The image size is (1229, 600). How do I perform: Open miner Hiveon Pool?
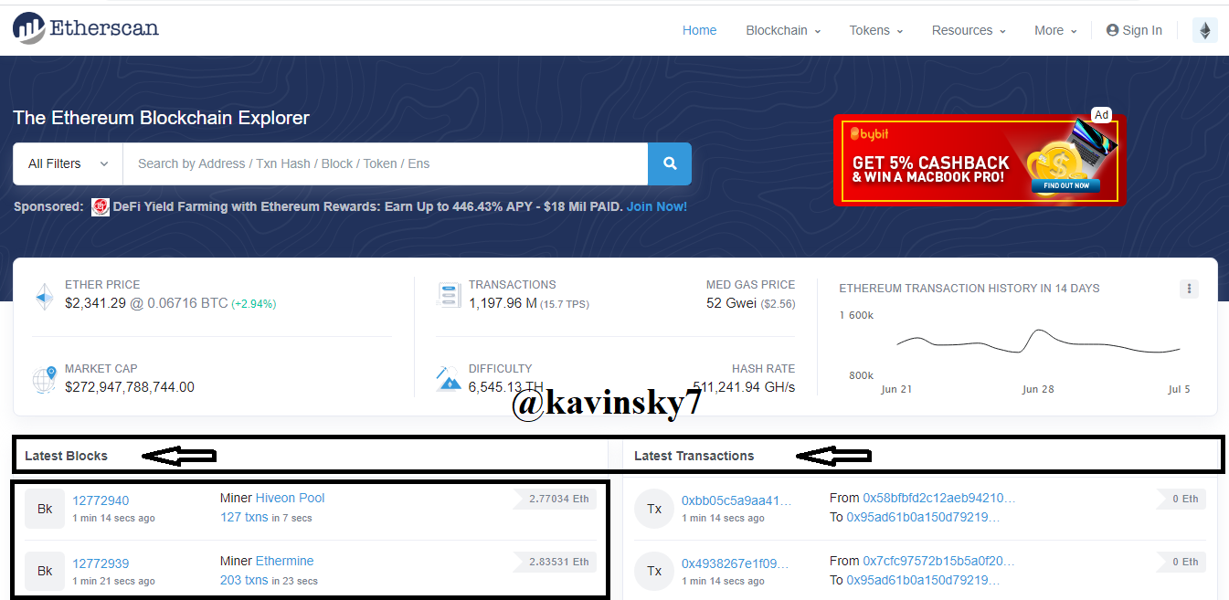click(290, 498)
